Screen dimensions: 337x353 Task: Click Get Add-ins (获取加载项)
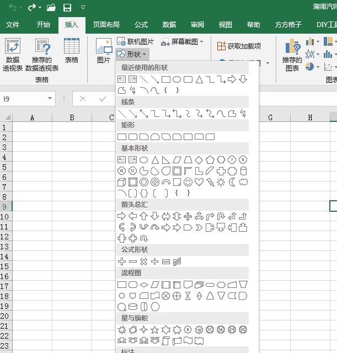tap(239, 46)
